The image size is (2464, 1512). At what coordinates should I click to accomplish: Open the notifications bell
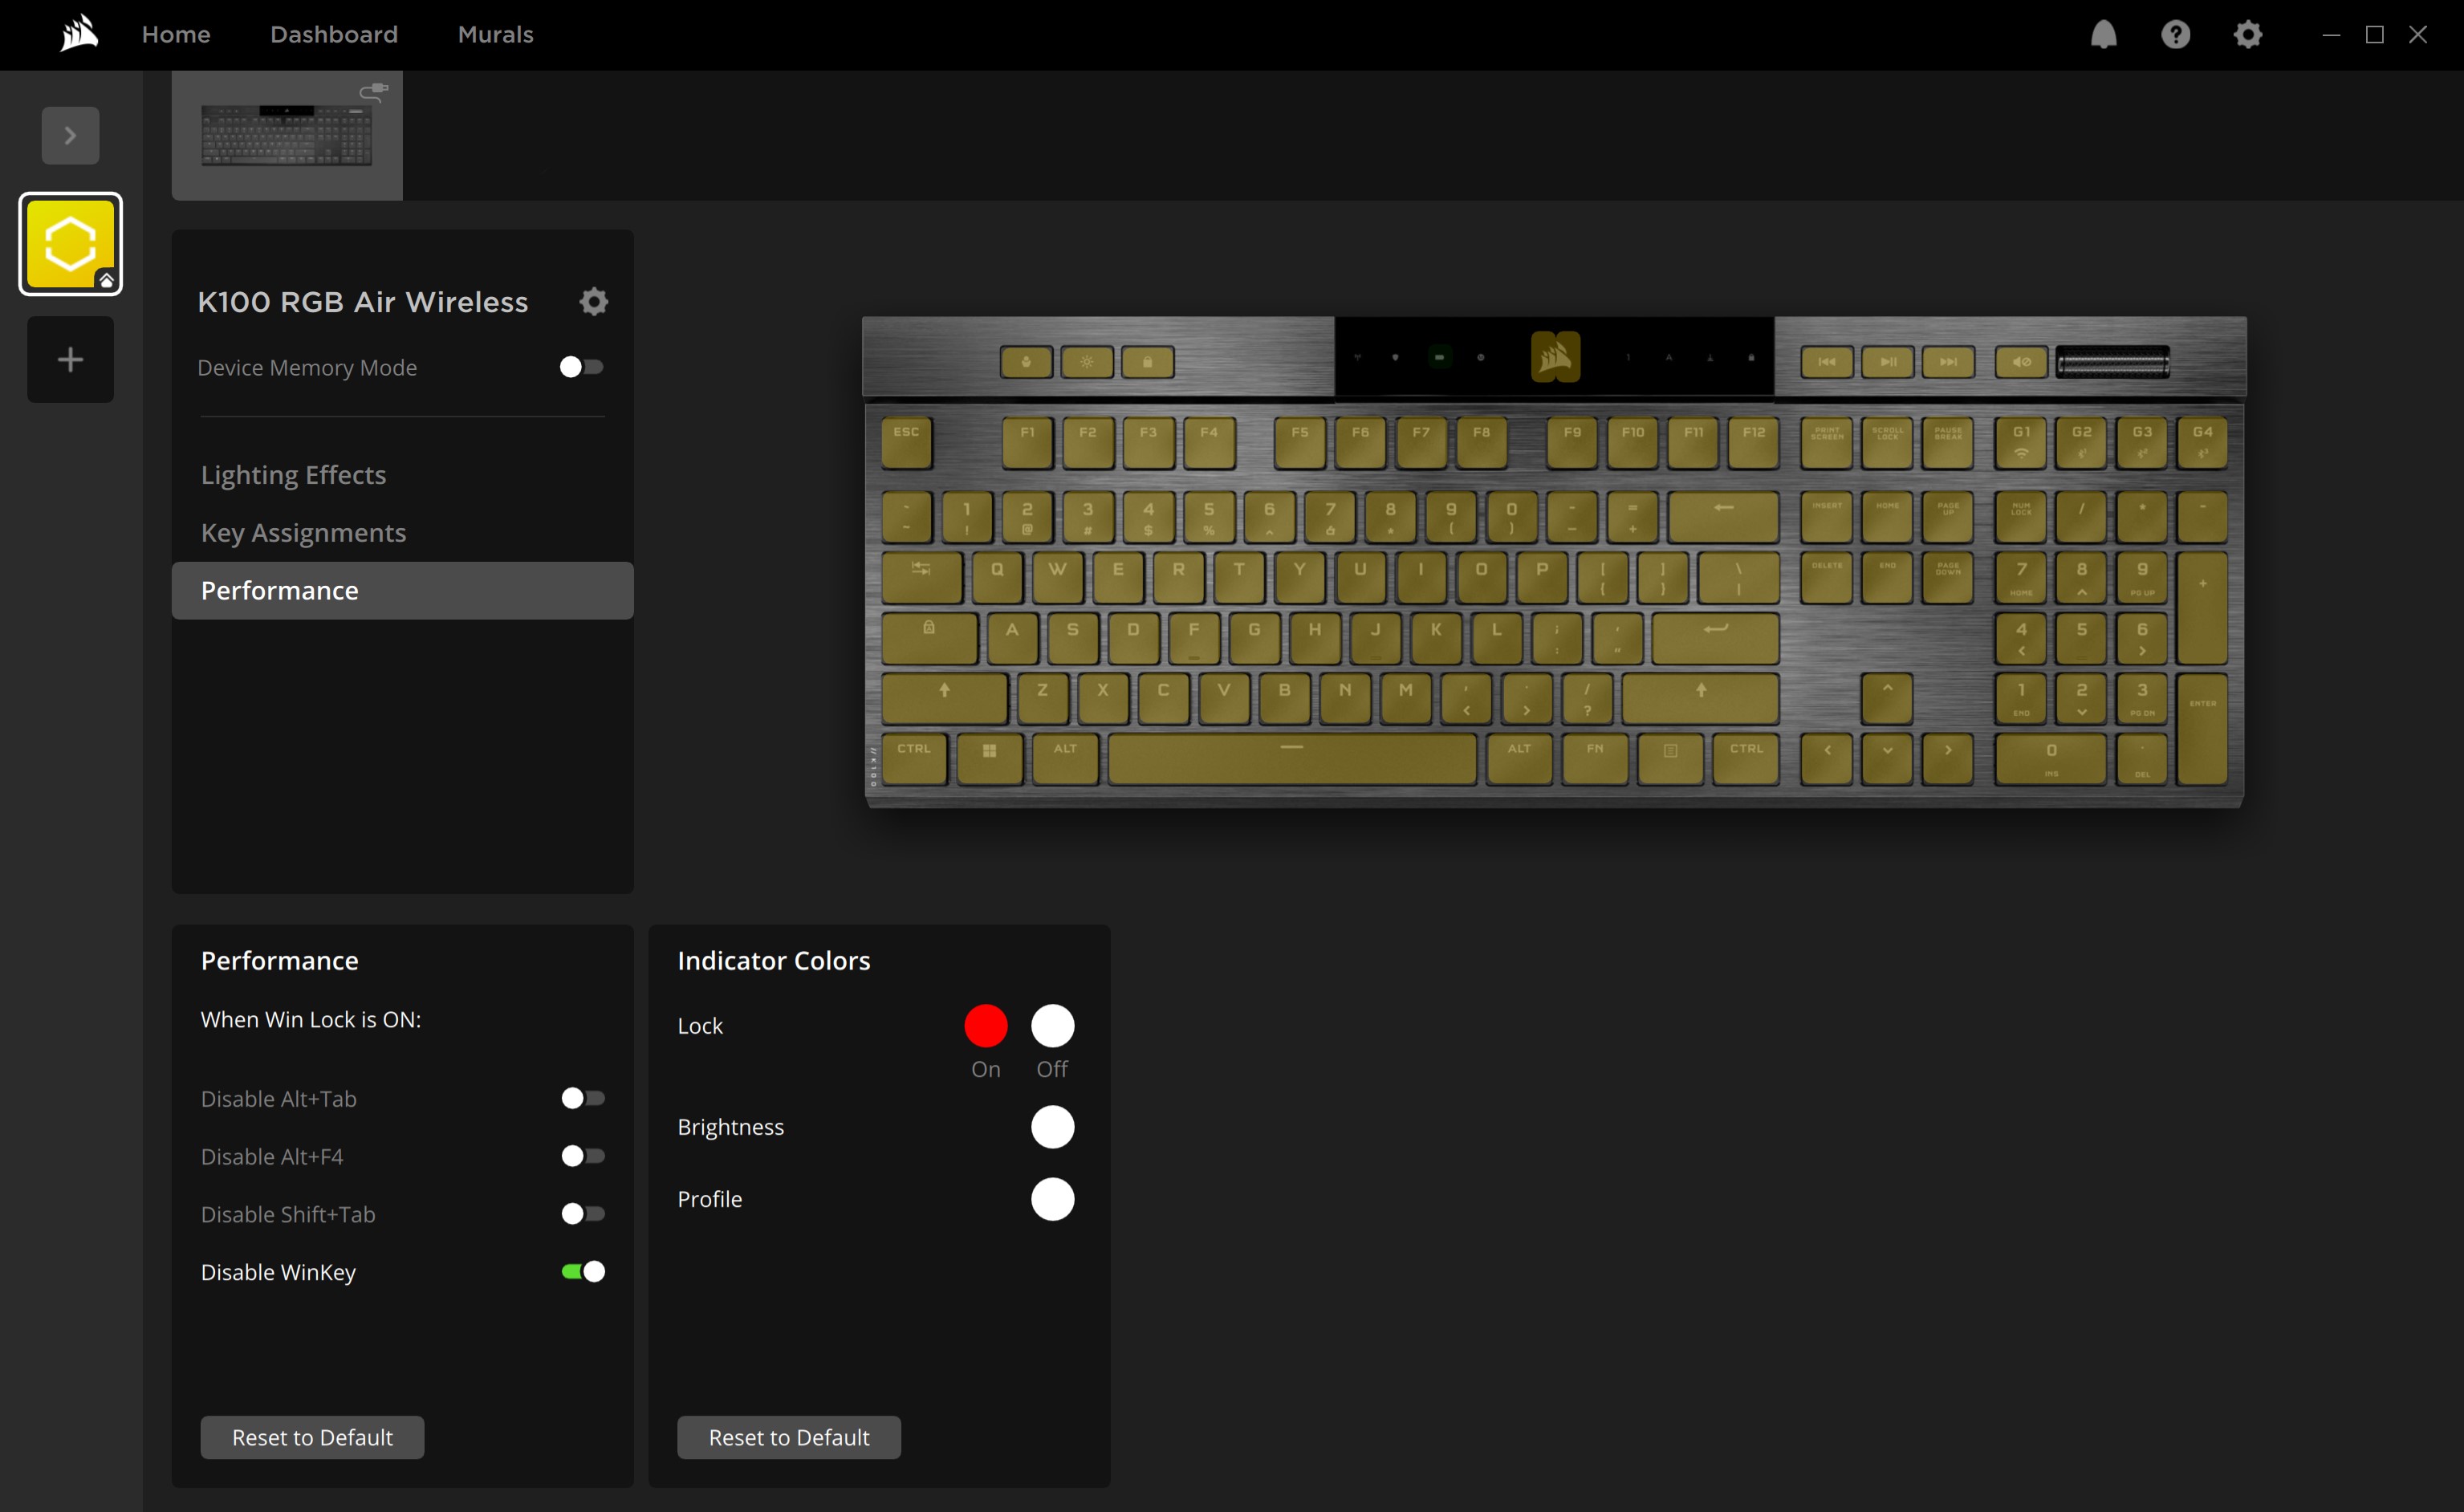[2103, 35]
